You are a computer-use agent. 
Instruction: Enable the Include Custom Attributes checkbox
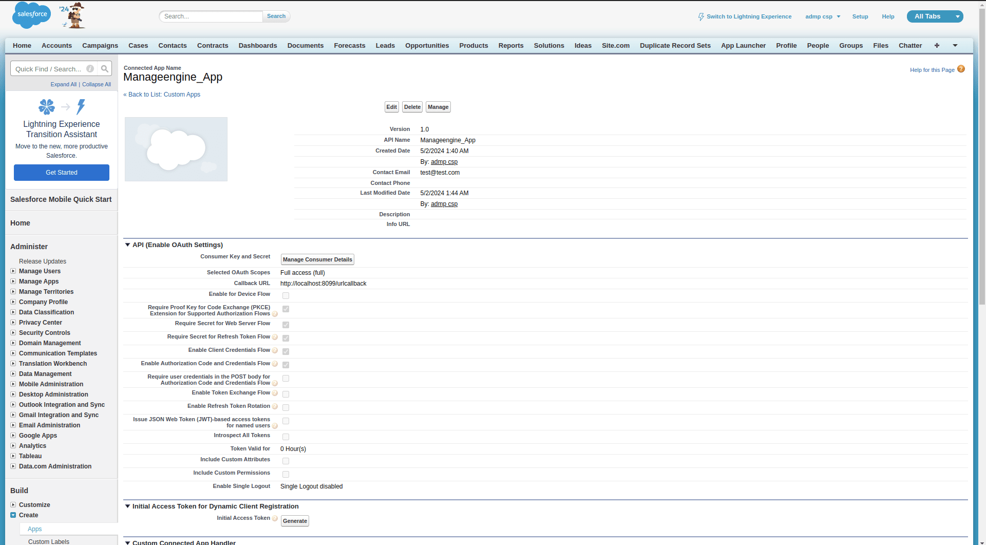[286, 461]
